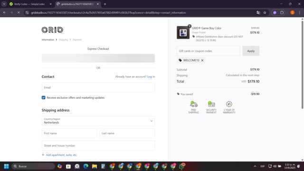Open Chrome's three-dot menu
The width and height of the screenshot is (304, 171).
click(300, 13)
